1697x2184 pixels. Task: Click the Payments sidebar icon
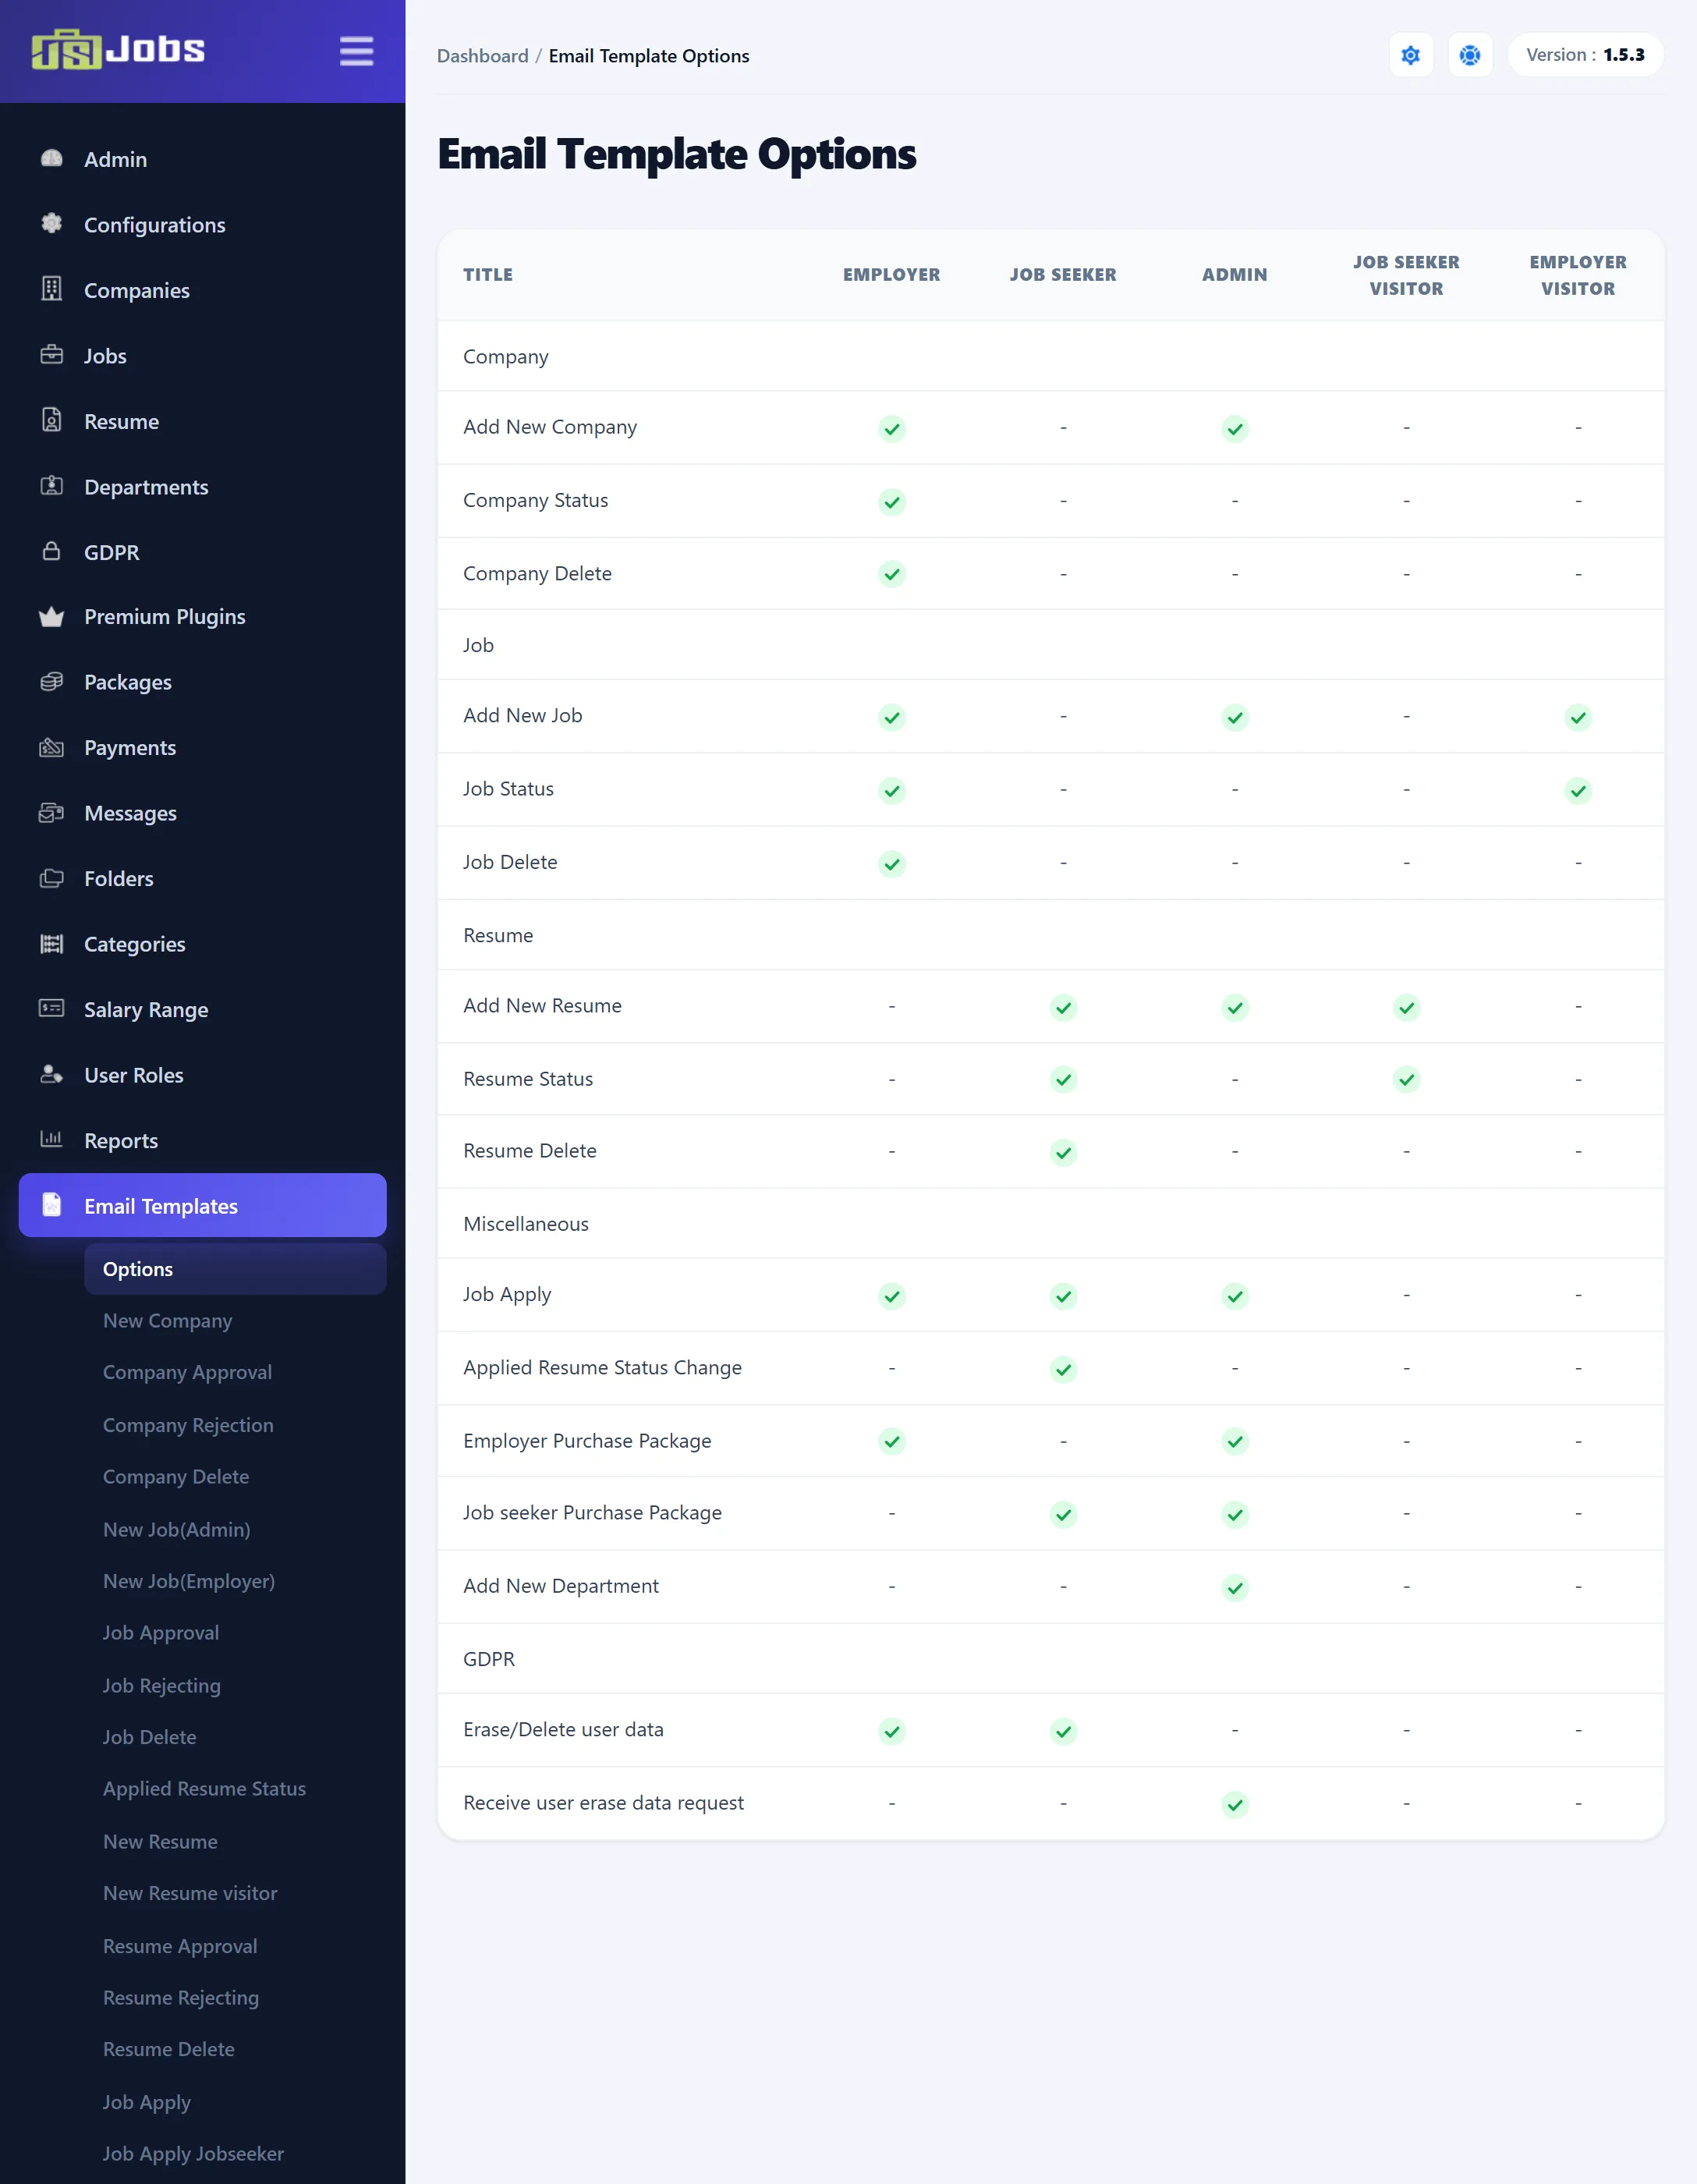pos(51,747)
